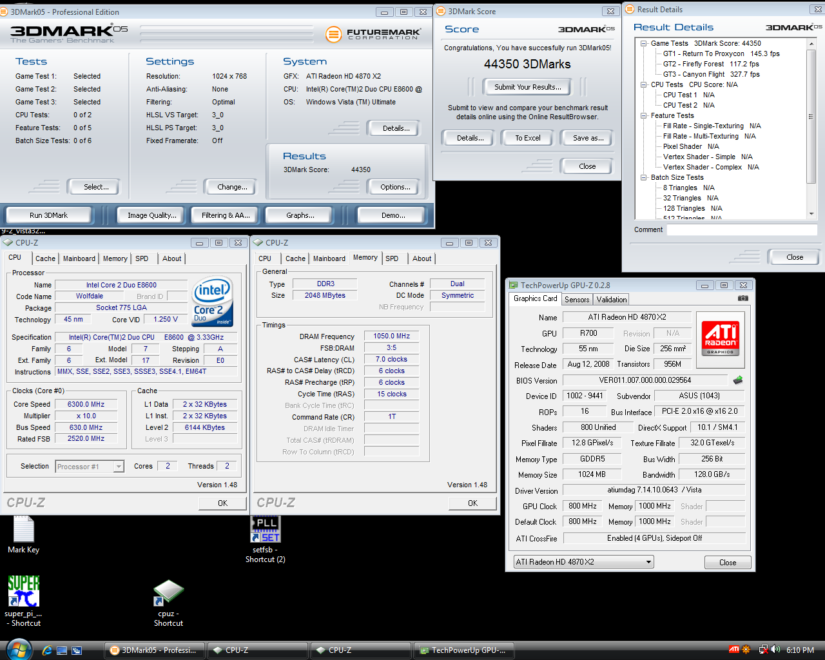Viewport: 825px width, 660px height.
Task: Click the Save as... button
Action: click(x=588, y=138)
